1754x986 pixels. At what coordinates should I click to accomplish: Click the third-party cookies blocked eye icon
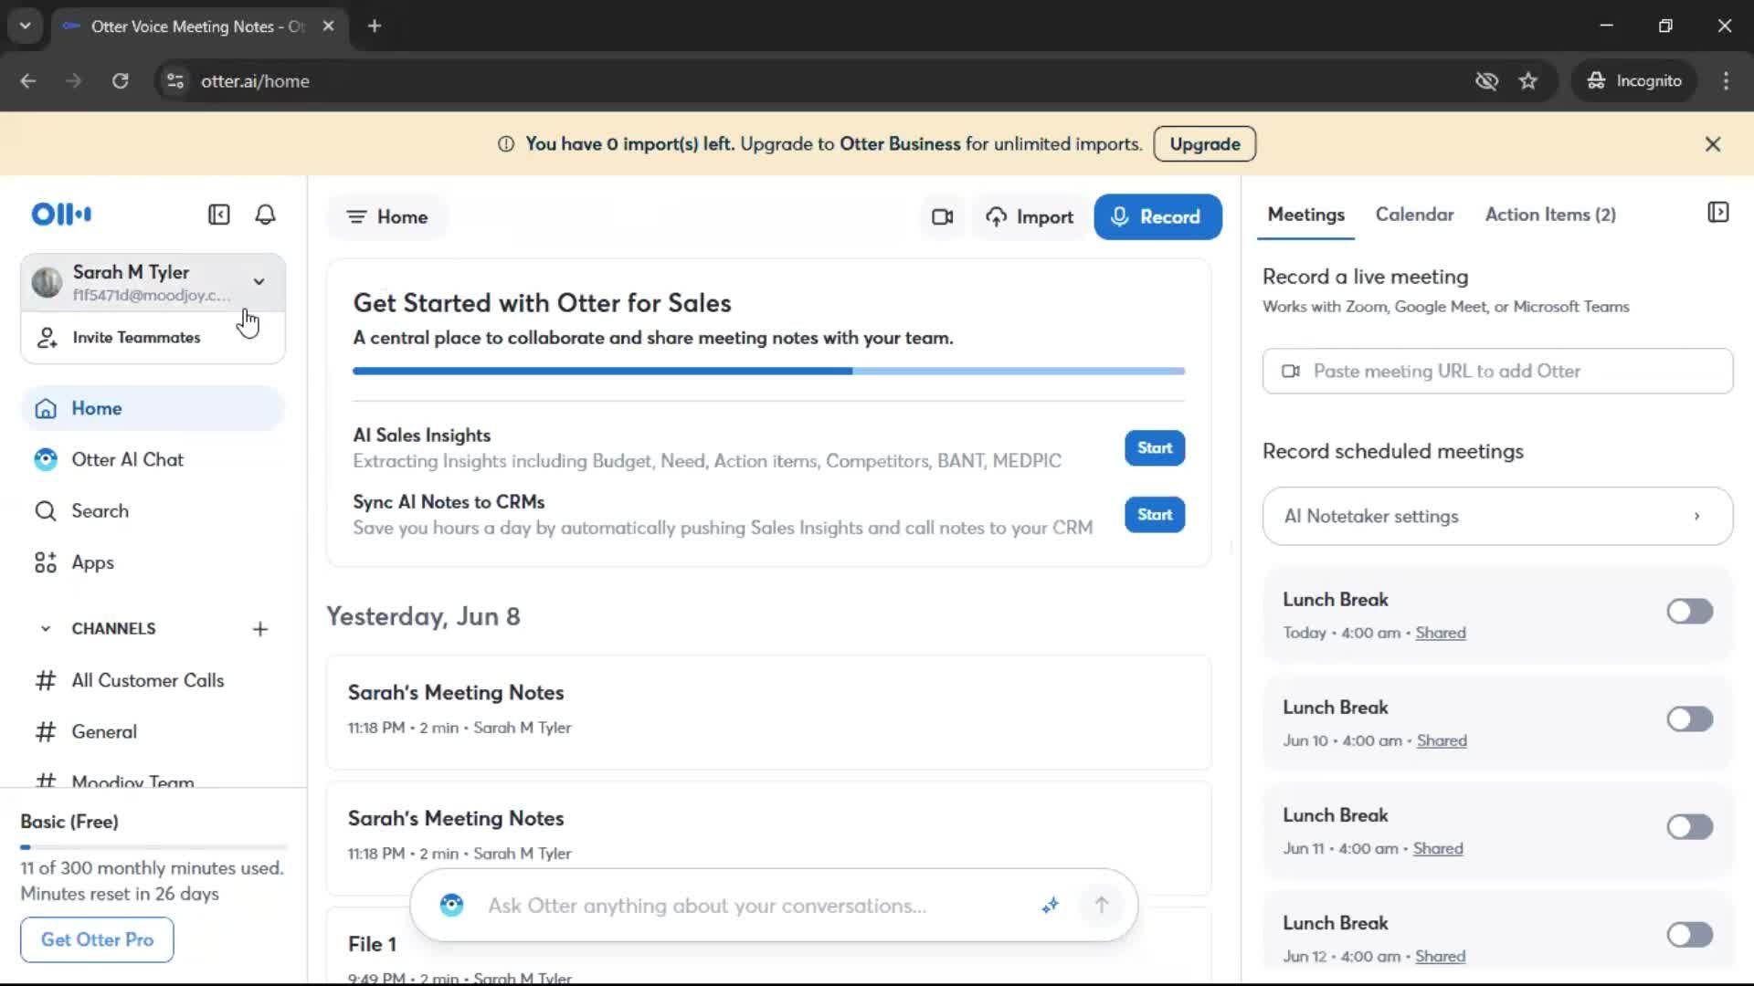tap(1486, 81)
